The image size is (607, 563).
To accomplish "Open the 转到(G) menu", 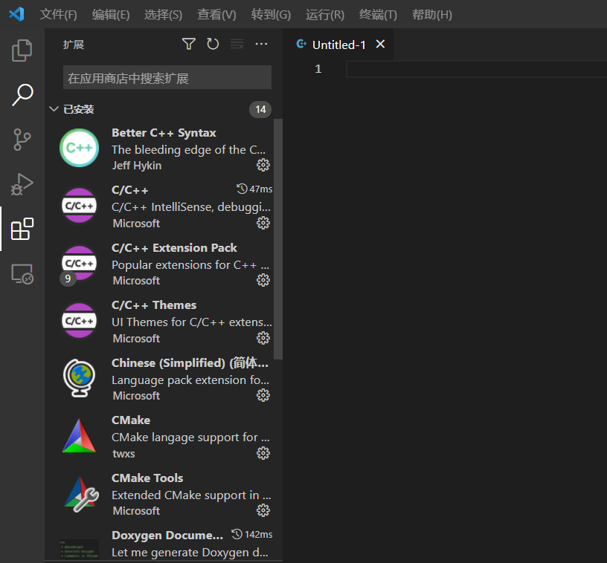I will pos(271,15).
